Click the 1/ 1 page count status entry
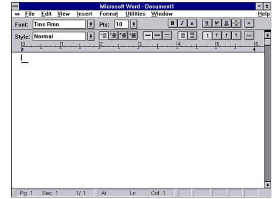This screenshot has width=279, height=199. point(81,193)
